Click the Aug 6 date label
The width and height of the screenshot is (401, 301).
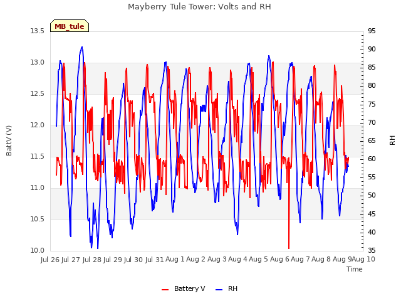coord(279,259)
